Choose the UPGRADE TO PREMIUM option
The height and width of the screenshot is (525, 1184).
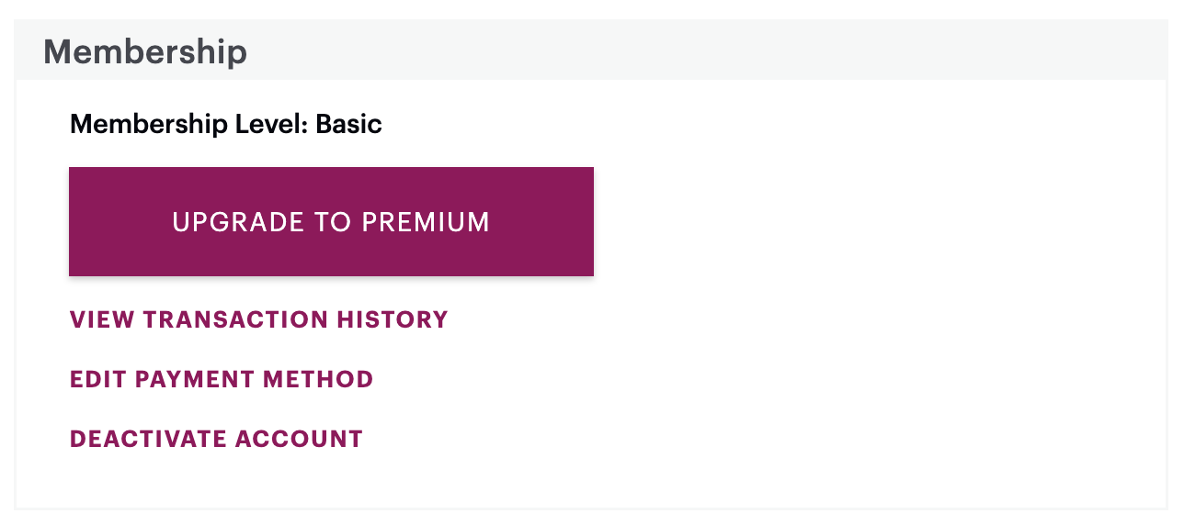click(331, 221)
